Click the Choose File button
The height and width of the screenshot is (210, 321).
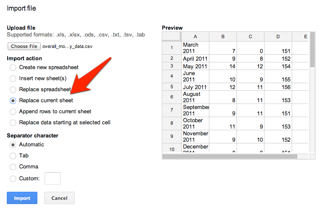[24, 46]
